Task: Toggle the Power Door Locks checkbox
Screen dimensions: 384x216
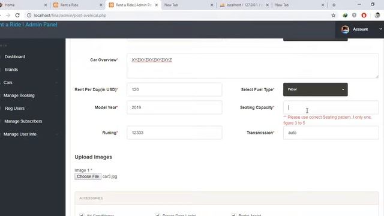Action: 158,215
